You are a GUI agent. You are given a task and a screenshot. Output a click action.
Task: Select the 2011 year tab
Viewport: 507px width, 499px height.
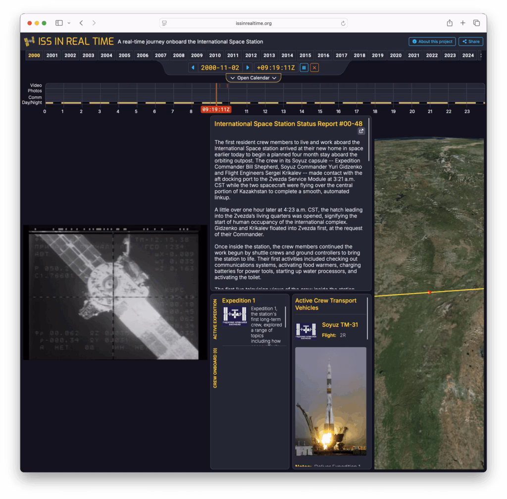click(233, 55)
